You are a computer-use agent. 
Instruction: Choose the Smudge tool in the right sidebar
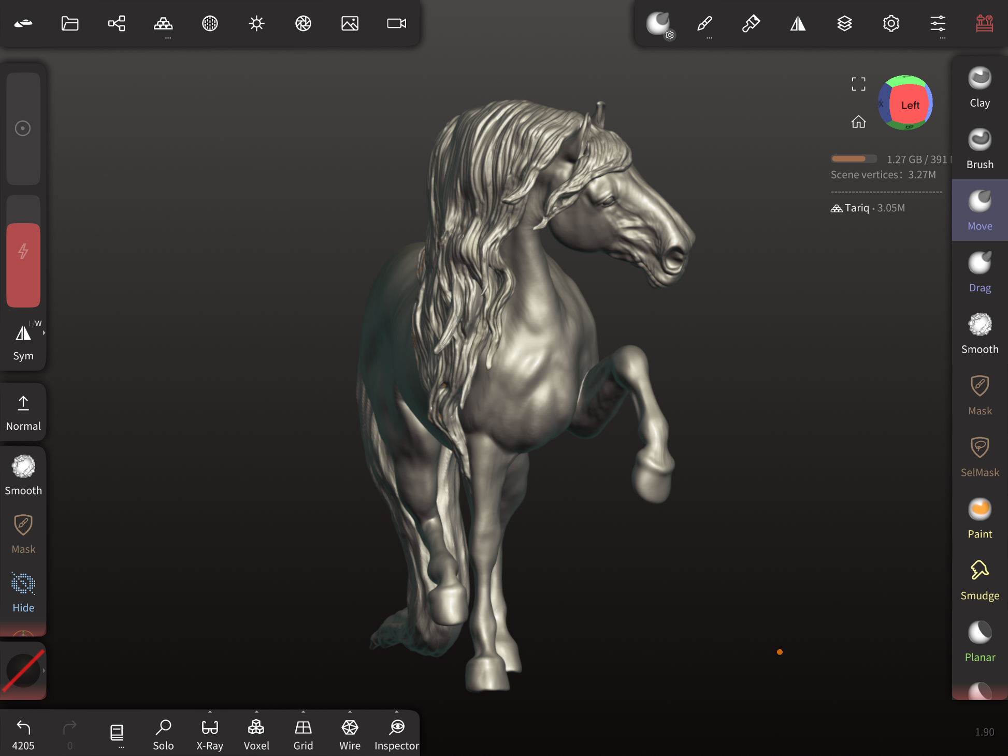[x=979, y=580]
